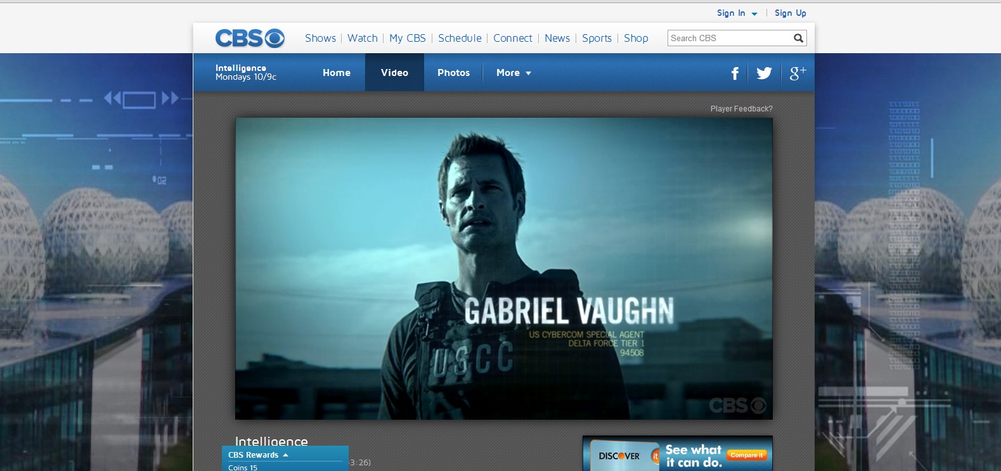Focus the Search CBS input field
1001x471 pixels.
(730, 38)
